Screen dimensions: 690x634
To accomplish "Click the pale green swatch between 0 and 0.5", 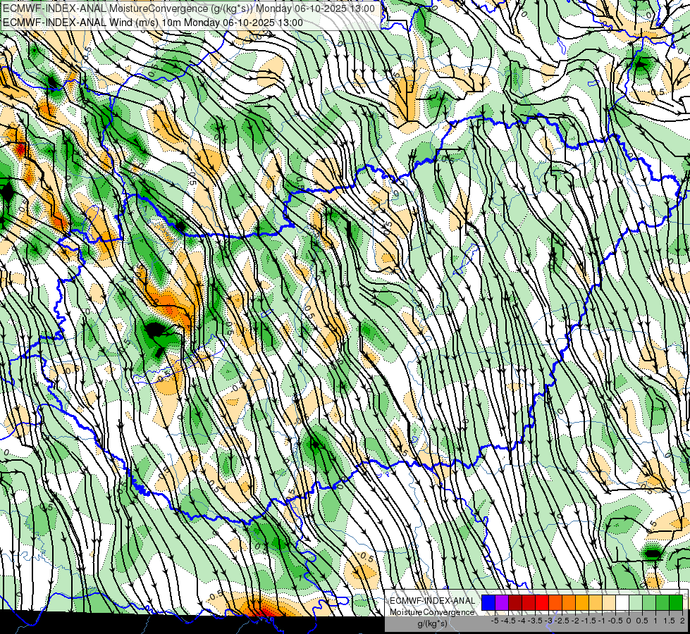I will point(636,603).
